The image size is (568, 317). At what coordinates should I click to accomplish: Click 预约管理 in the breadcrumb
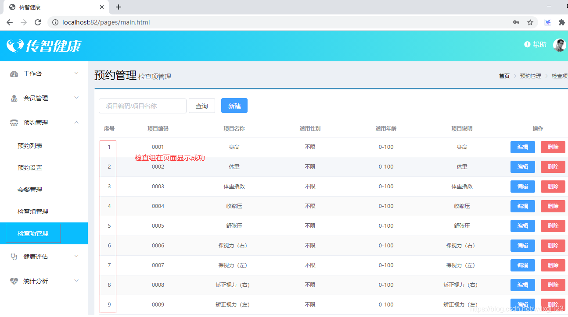[531, 76]
